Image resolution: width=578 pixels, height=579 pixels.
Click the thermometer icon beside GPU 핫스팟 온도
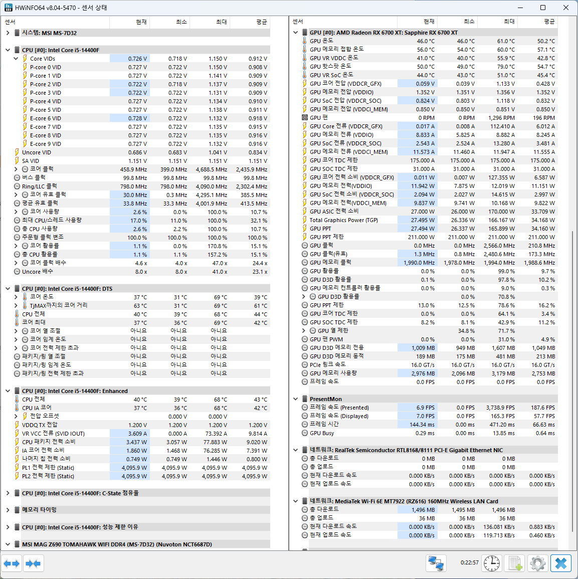(x=305, y=66)
